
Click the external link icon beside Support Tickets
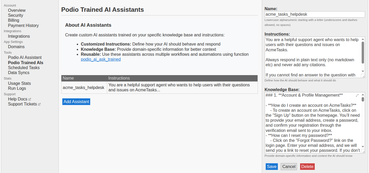click(39, 104)
